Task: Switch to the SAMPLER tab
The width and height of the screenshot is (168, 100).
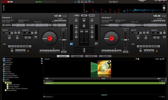Action: pos(77,56)
